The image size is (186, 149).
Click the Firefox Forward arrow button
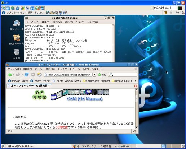pyautogui.click(x=18, y=75)
